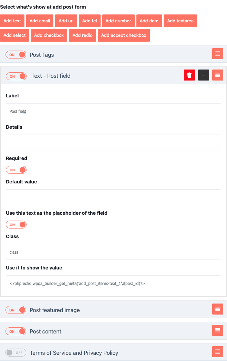
Task: Toggle Post featured image off
Action: [16, 310]
